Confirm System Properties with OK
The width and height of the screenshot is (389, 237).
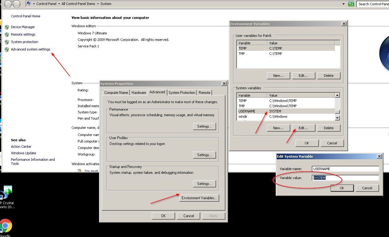[163, 216]
